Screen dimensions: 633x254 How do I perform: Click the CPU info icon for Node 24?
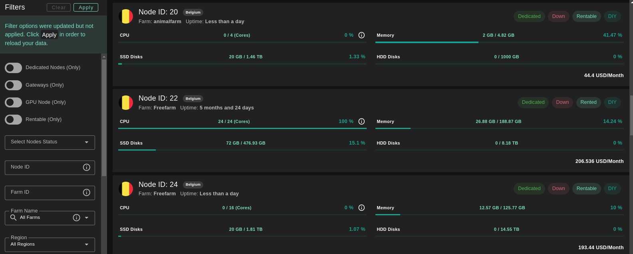tap(361, 208)
